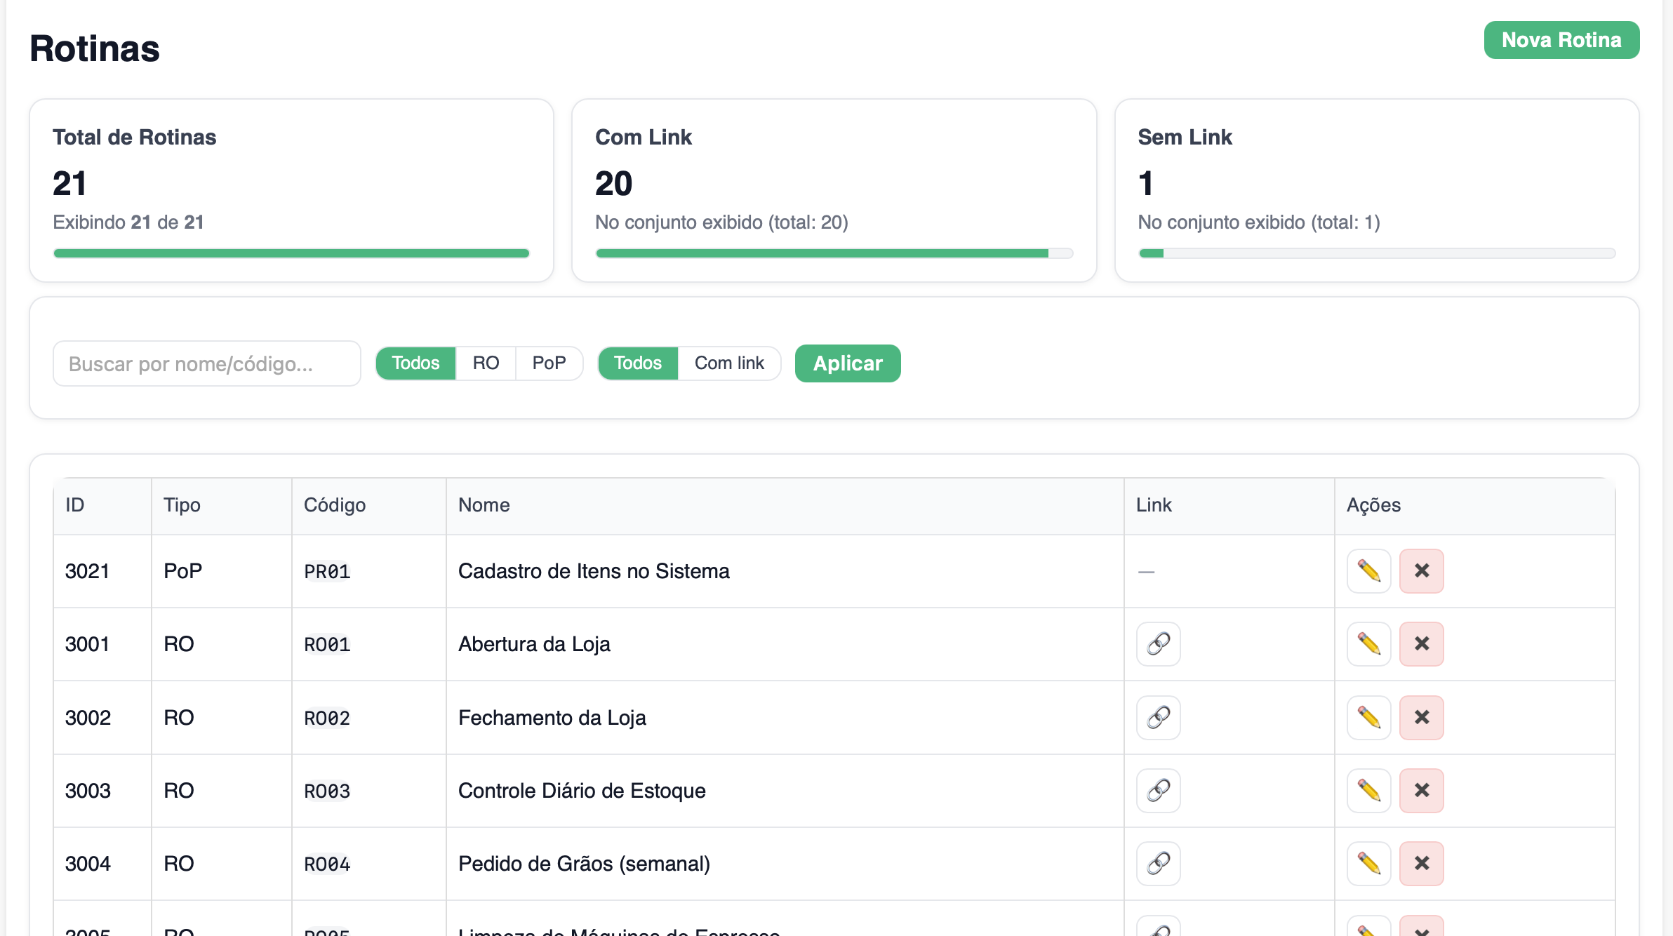Image resolution: width=1673 pixels, height=936 pixels.
Task: Open the link for Fechamento da Loja
Action: click(1157, 717)
